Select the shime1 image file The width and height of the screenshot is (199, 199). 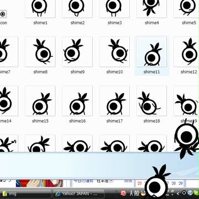click(x=40, y=9)
